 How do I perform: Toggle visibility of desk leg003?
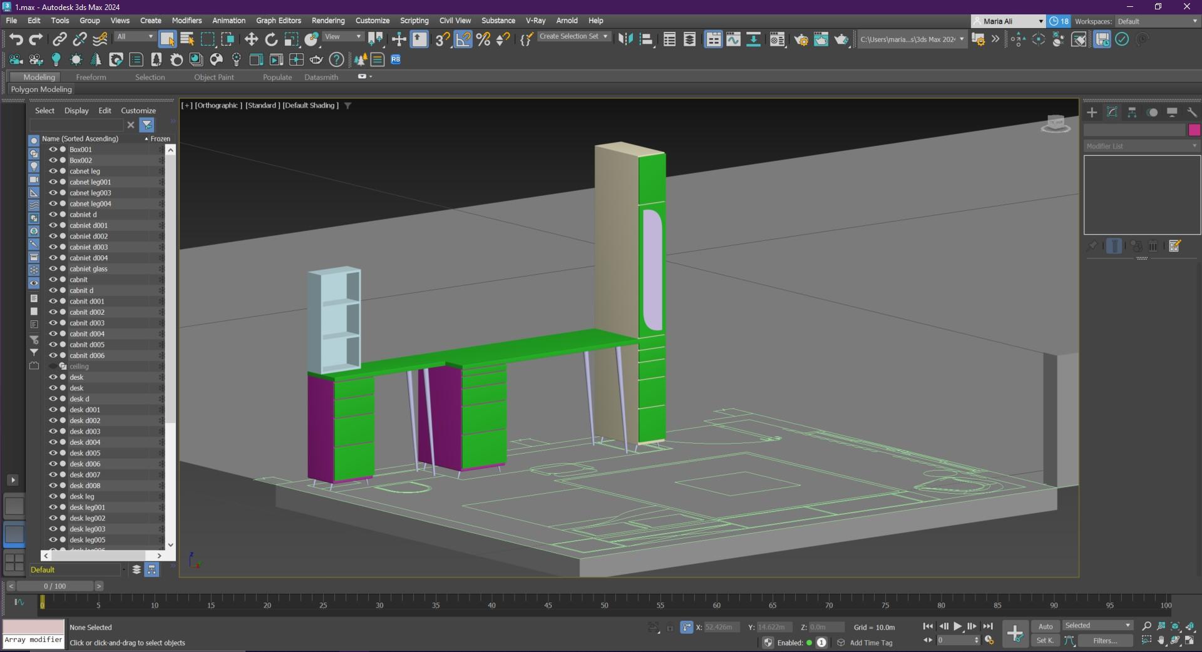click(x=53, y=529)
